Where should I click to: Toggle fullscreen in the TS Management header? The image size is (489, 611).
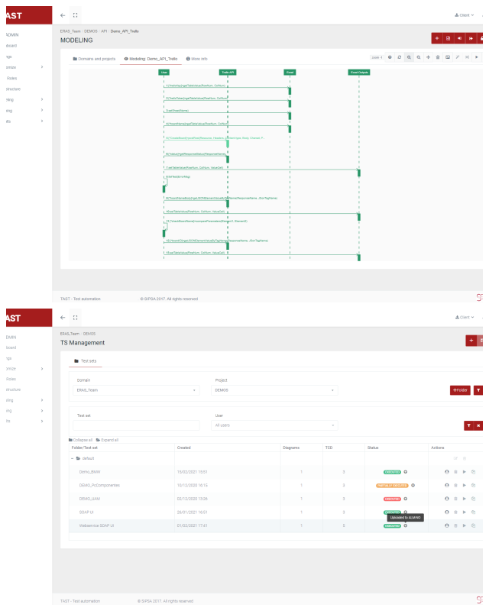(75, 317)
